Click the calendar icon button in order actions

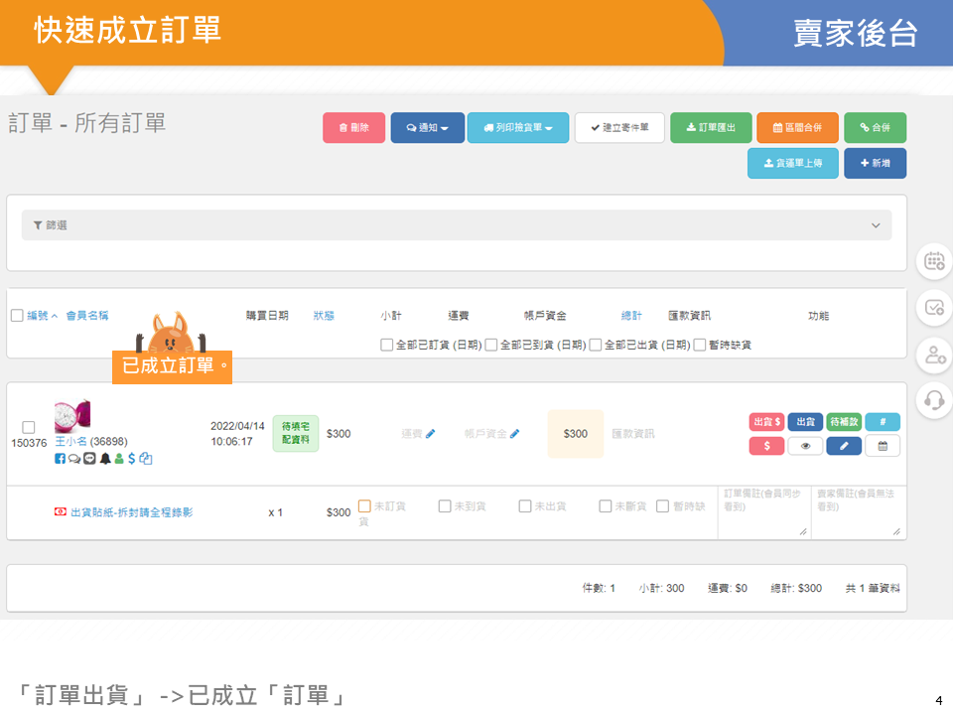point(883,446)
